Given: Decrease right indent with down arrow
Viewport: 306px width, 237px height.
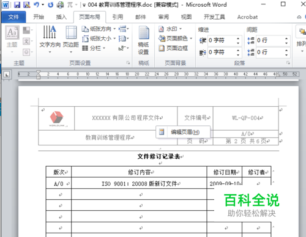Looking at the screenshot, I should tap(238, 55).
